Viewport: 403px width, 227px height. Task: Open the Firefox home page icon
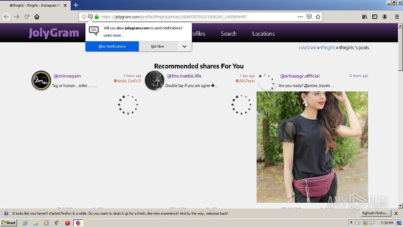click(37, 17)
